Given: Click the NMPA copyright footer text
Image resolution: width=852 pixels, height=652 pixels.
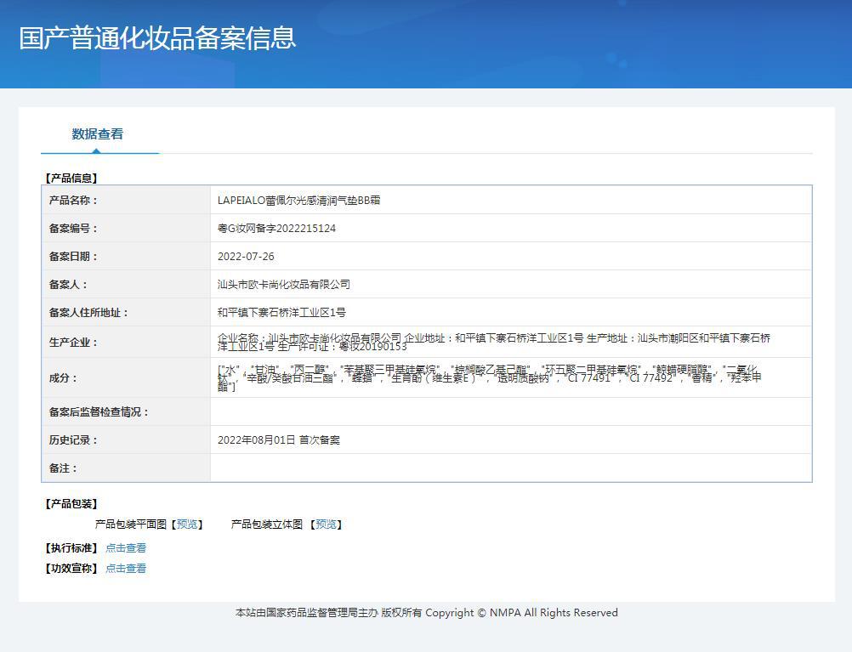Looking at the screenshot, I should [x=426, y=613].
